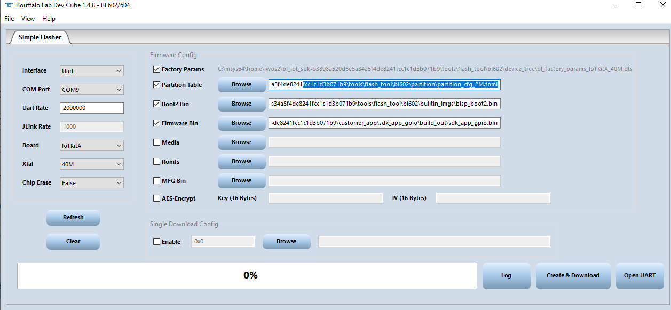Browse for the Firmware Bin file
This screenshot has width=671, height=310.
241,123
